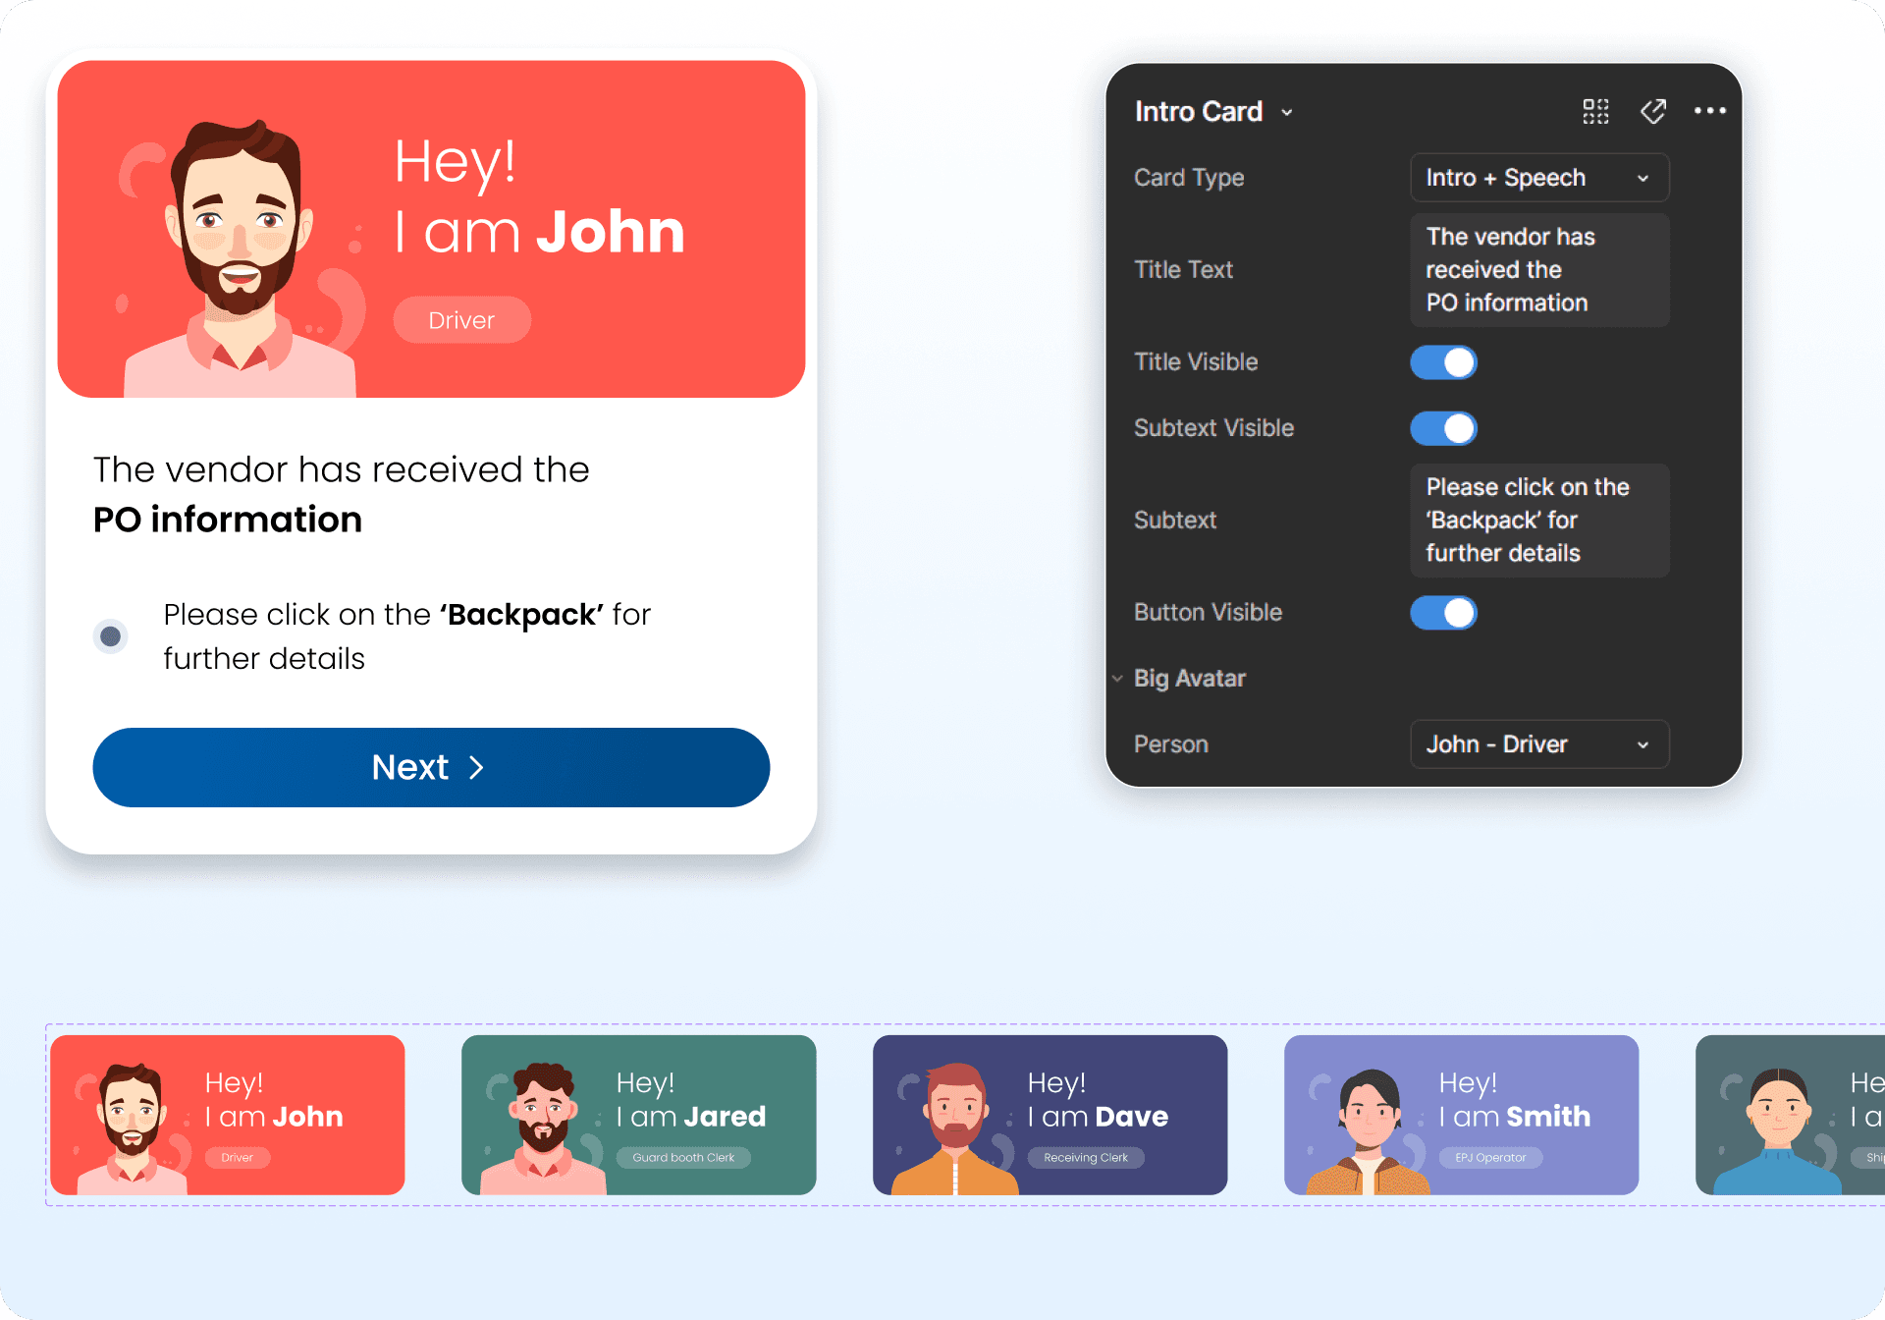Click the 'Button Visible' property label
Screen dimensions: 1885x1320
coord(1209,613)
